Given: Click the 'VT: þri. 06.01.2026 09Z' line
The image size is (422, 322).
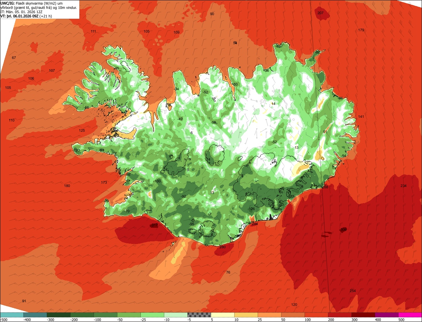Looking at the screenshot, I should pos(26,16).
